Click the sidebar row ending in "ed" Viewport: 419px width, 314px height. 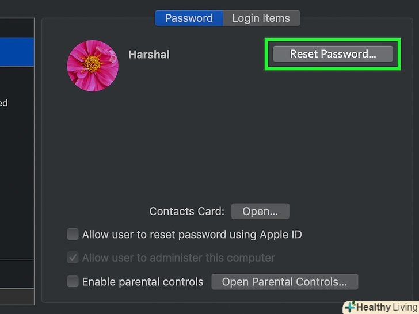click(x=5, y=104)
